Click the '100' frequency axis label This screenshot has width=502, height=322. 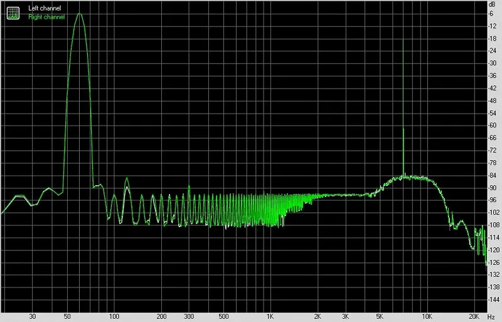[114, 317]
